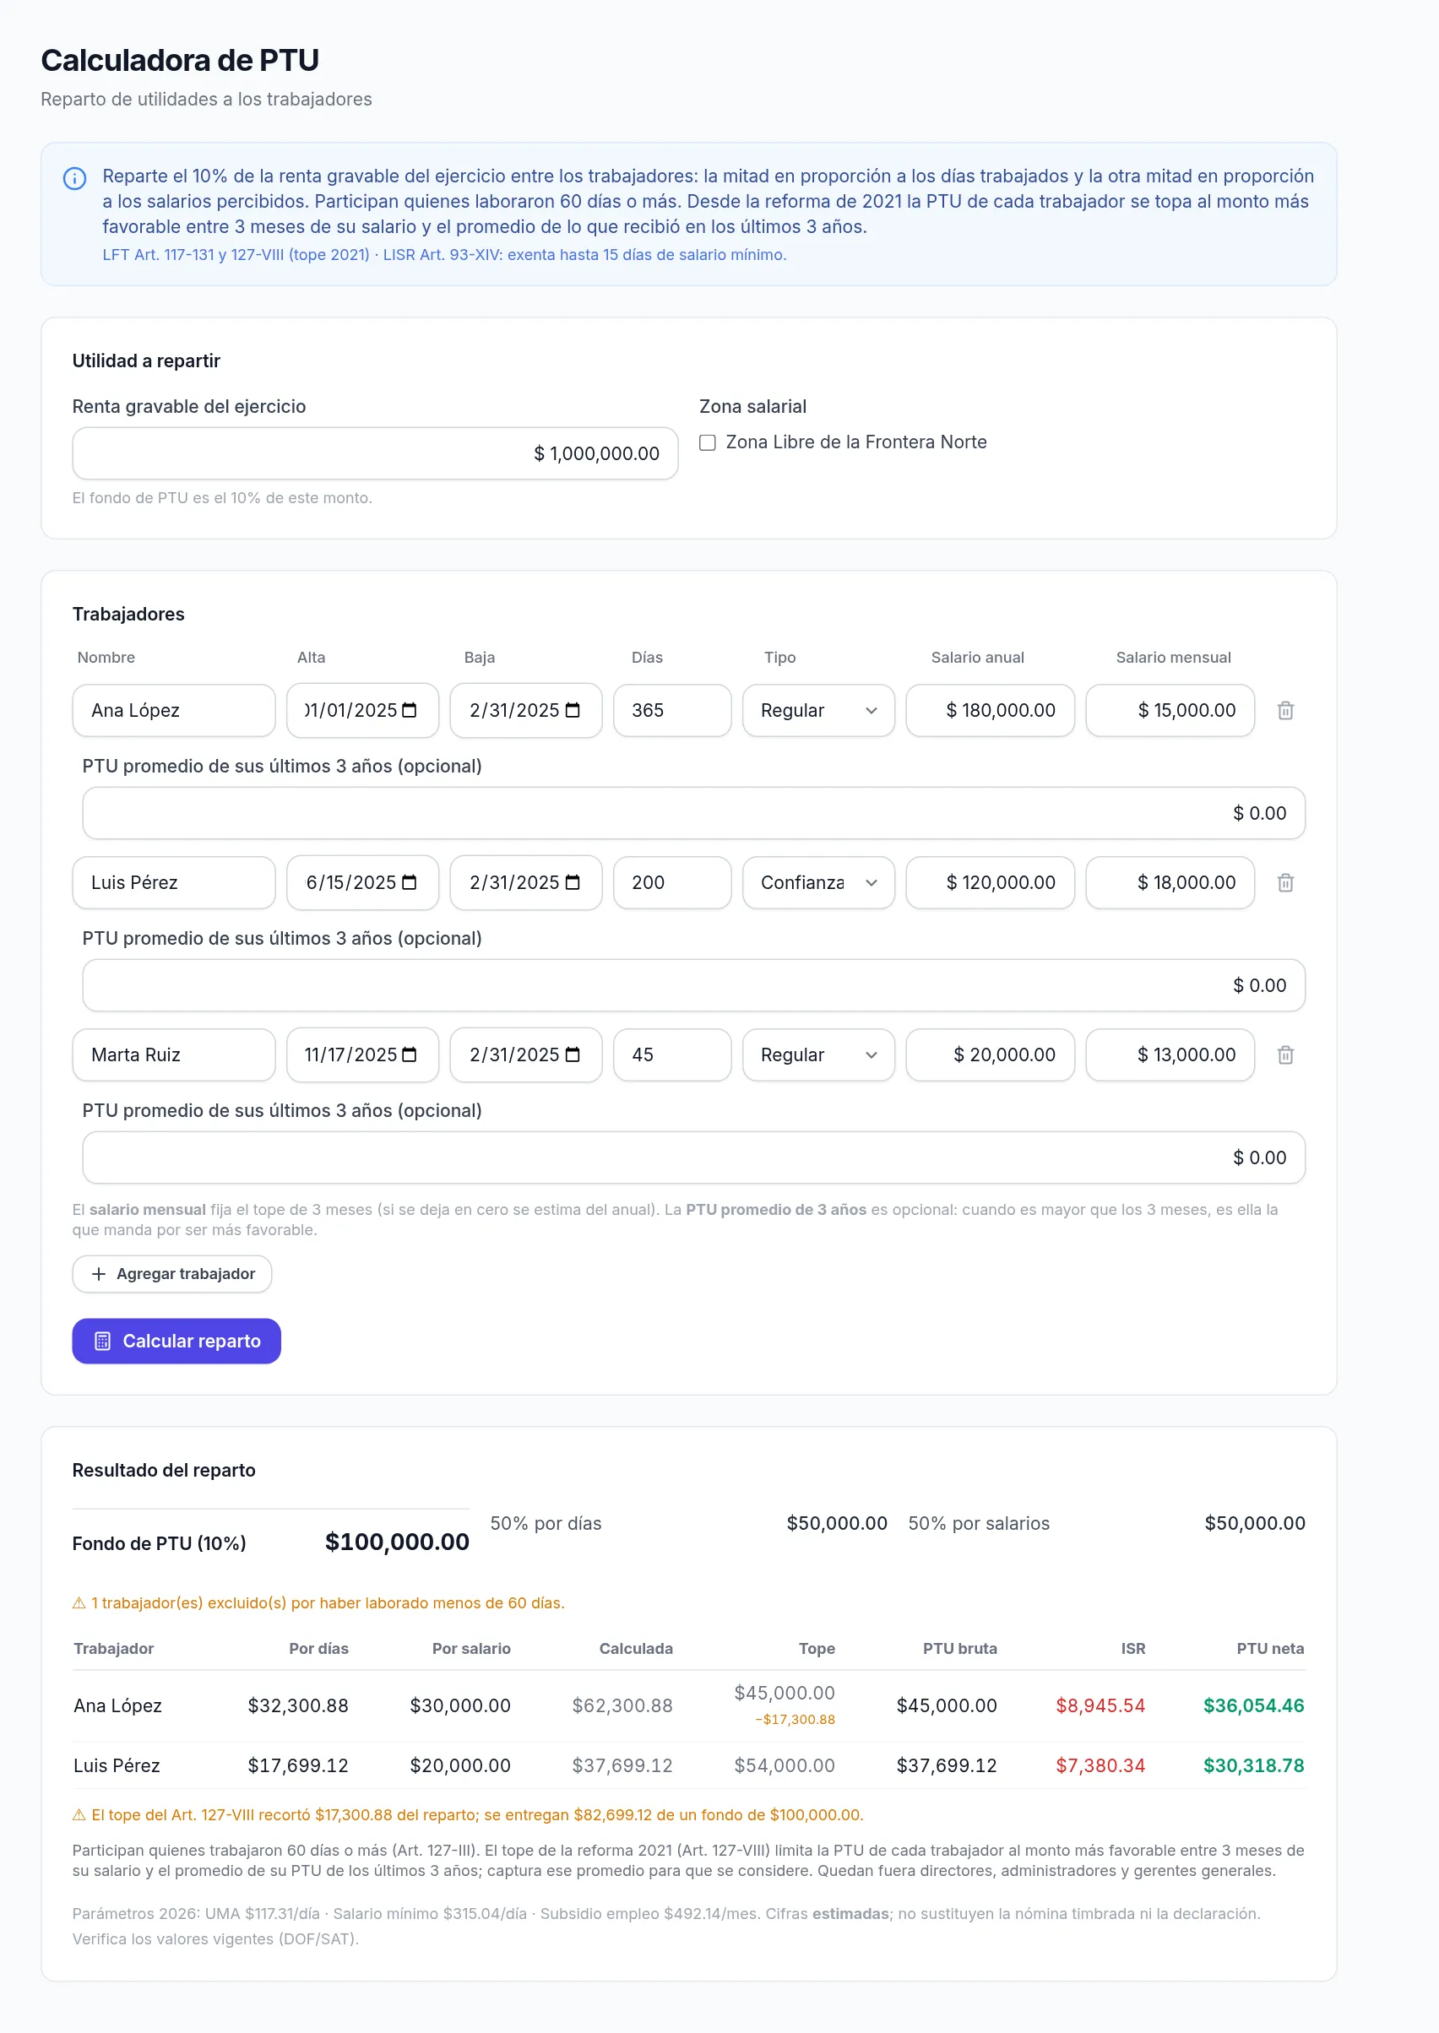Click Ana López ISR value $8,945.54

1100,1705
